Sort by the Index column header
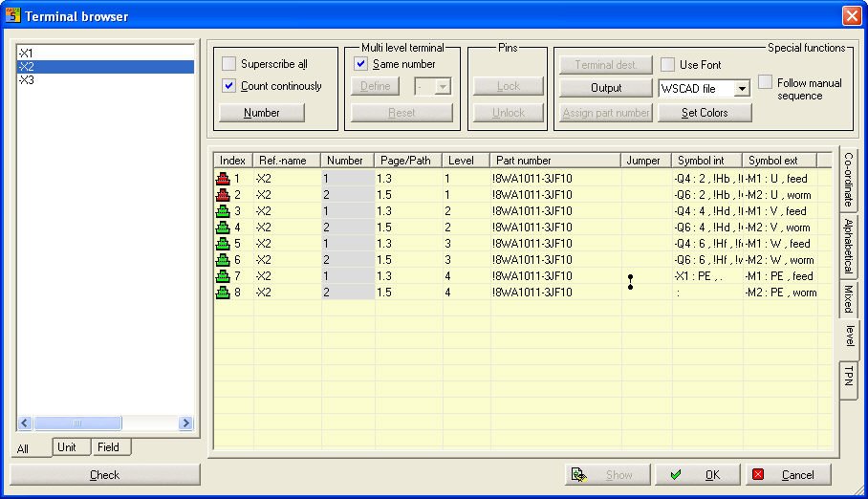Screen dimensions: 868x499 (x=233, y=161)
